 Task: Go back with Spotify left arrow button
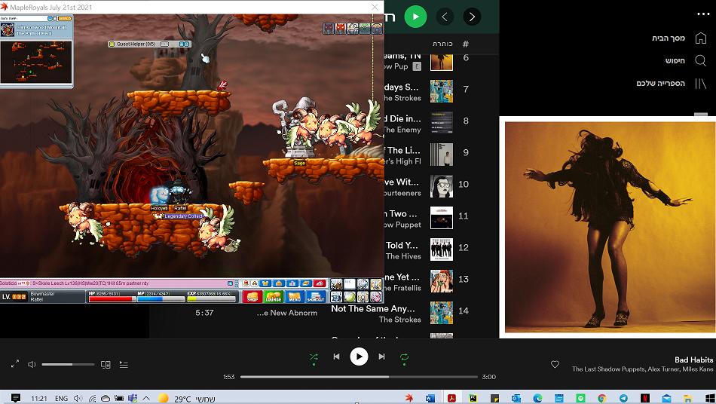(445, 17)
